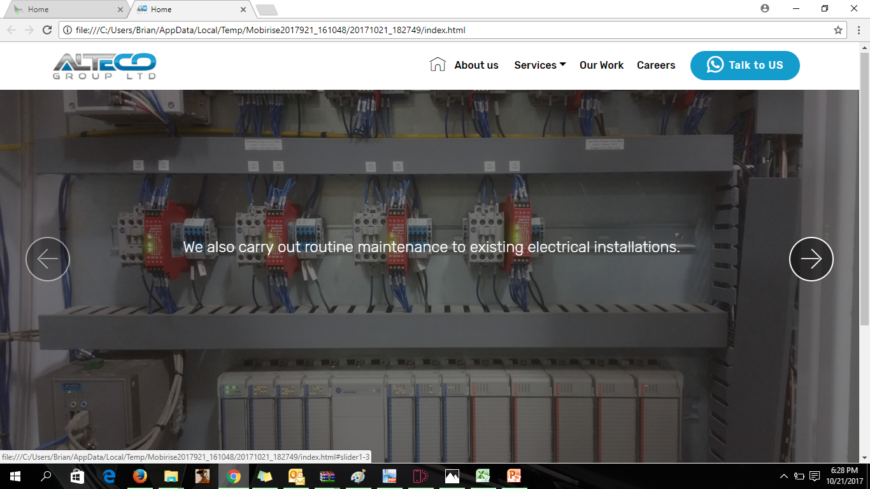Launch the Microsoft Store from taskbar
Image resolution: width=870 pixels, height=489 pixels.
(x=77, y=476)
